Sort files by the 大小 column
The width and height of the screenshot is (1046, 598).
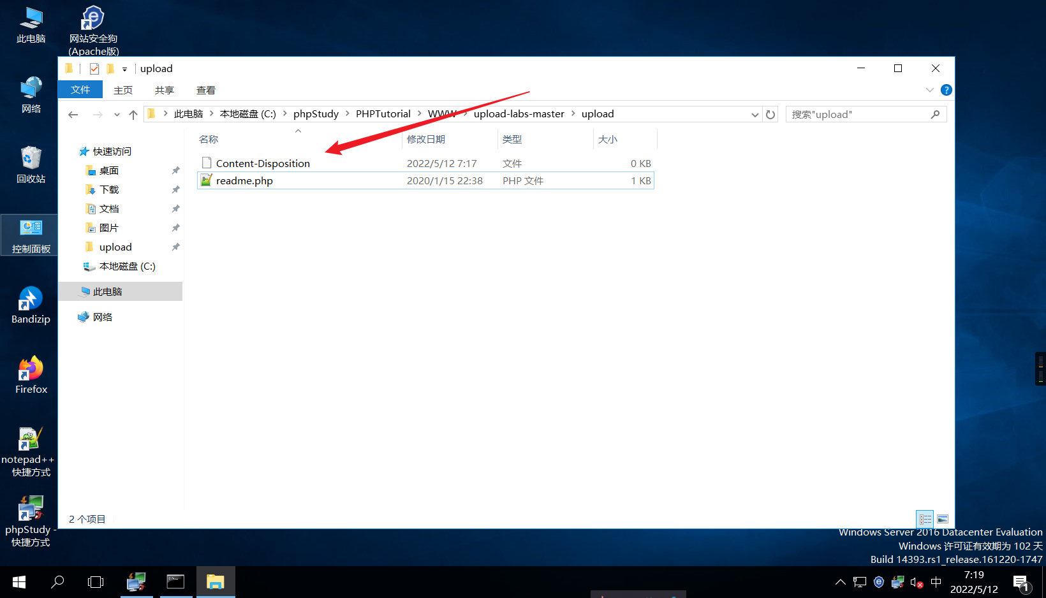[x=625, y=139]
